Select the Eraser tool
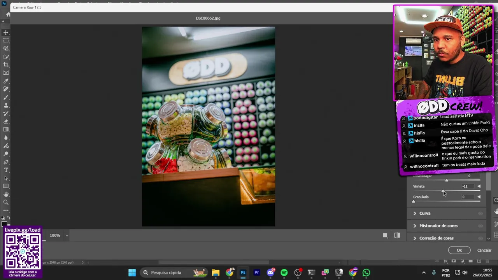The width and height of the screenshot is (498, 280). click(x=6, y=121)
